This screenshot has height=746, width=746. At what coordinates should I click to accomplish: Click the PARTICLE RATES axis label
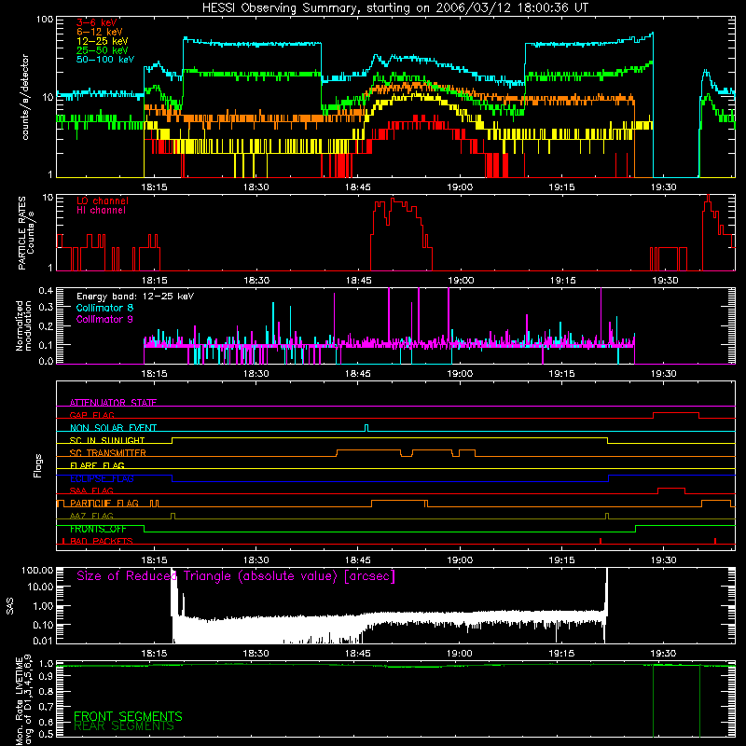pos(26,232)
